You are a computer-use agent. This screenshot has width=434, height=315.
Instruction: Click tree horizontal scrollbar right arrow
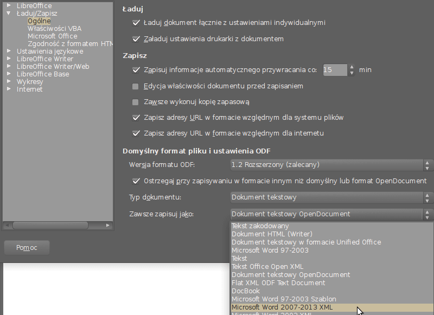pos(108,226)
